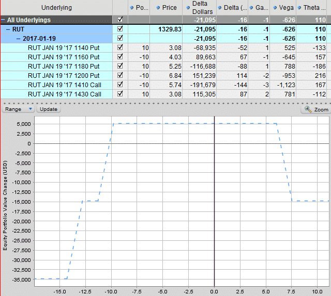This screenshot has width=331, height=296.
Task: Click the blue dot icon beside Delta Dollars header
Action: click(188, 8)
